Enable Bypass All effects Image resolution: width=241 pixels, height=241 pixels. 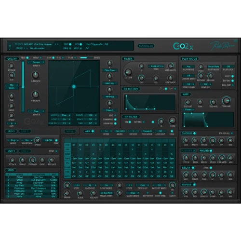pos(232,134)
